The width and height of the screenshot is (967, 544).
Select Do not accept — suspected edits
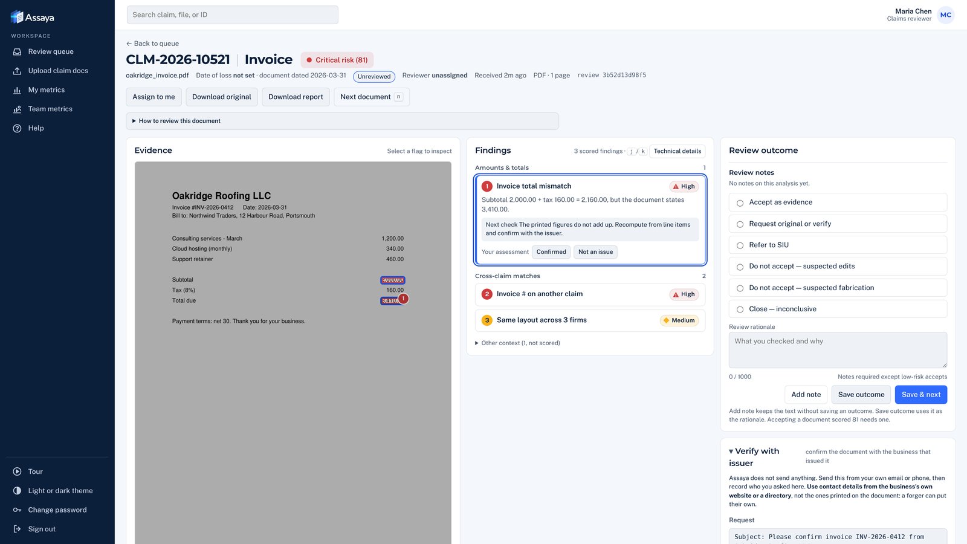click(838, 267)
